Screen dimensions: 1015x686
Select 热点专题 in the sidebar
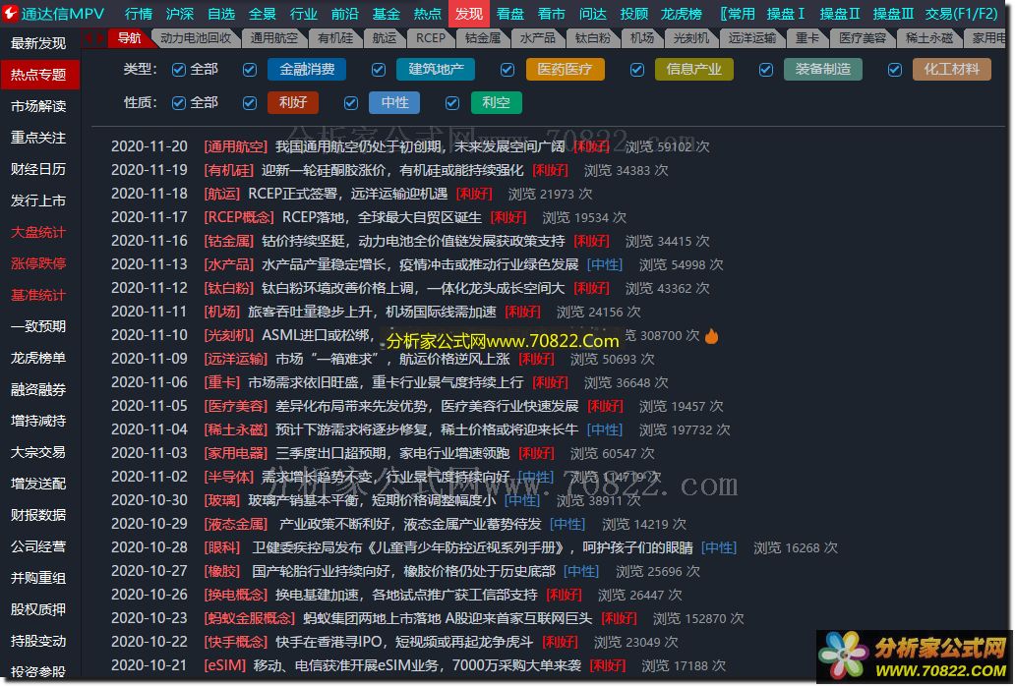pos(38,75)
